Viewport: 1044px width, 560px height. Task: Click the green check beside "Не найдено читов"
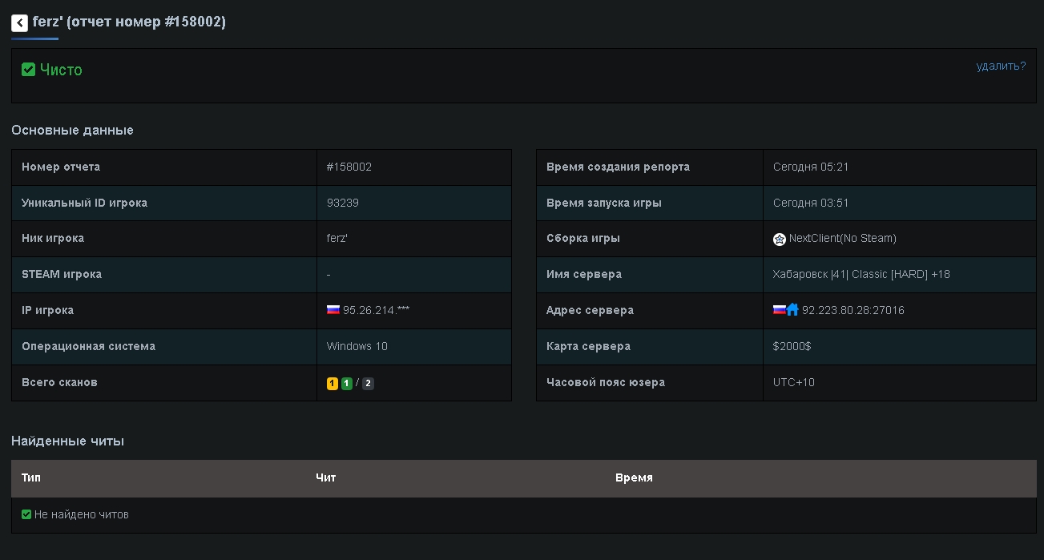26,514
